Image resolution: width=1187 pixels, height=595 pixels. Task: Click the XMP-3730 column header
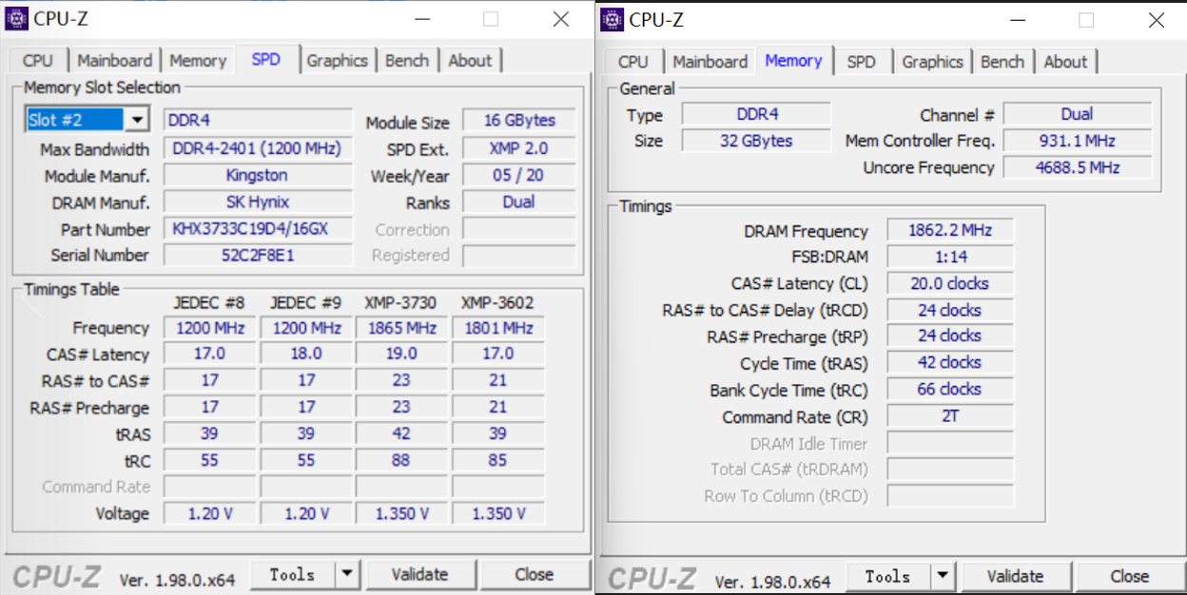pyautogui.click(x=400, y=302)
